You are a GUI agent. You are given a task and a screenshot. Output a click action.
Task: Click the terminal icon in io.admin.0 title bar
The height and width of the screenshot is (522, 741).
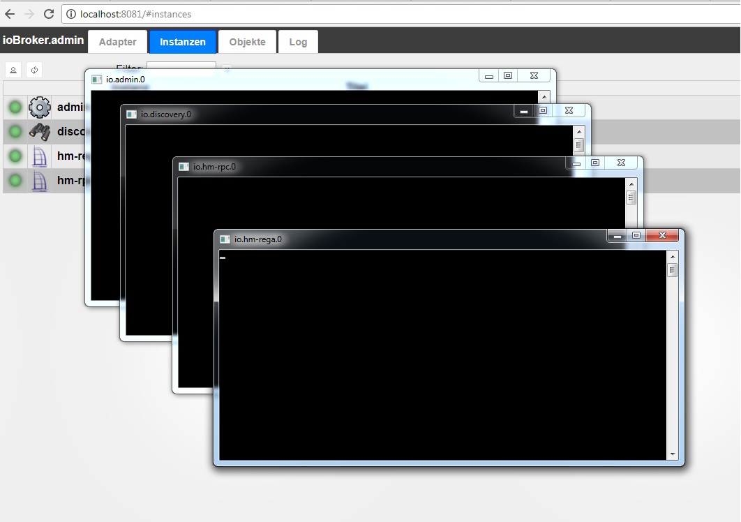pyautogui.click(x=95, y=79)
